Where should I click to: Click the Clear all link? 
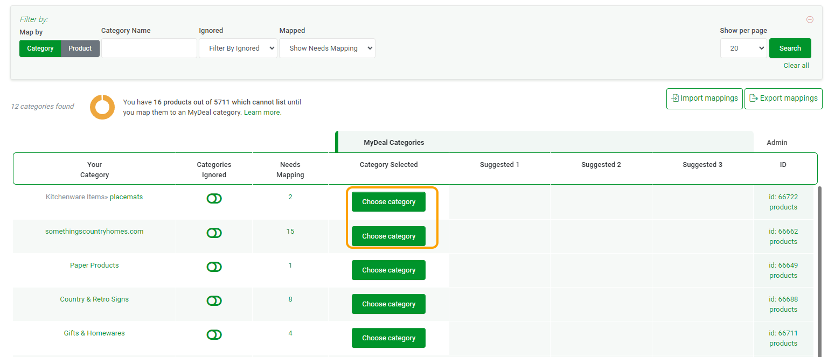tap(796, 66)
